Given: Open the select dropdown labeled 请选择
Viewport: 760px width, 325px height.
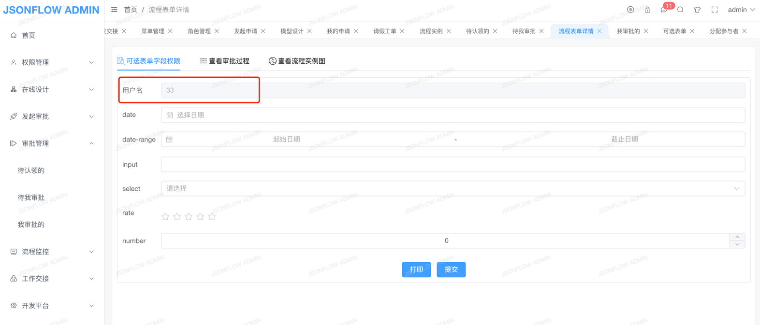Looking at the screenshot, I should 453,189.
